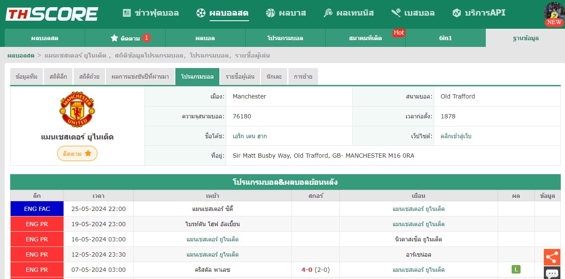565x279 pixels.
Task: Switch to รายชื่อผู้เล่น tab
Action: point(240,77)
